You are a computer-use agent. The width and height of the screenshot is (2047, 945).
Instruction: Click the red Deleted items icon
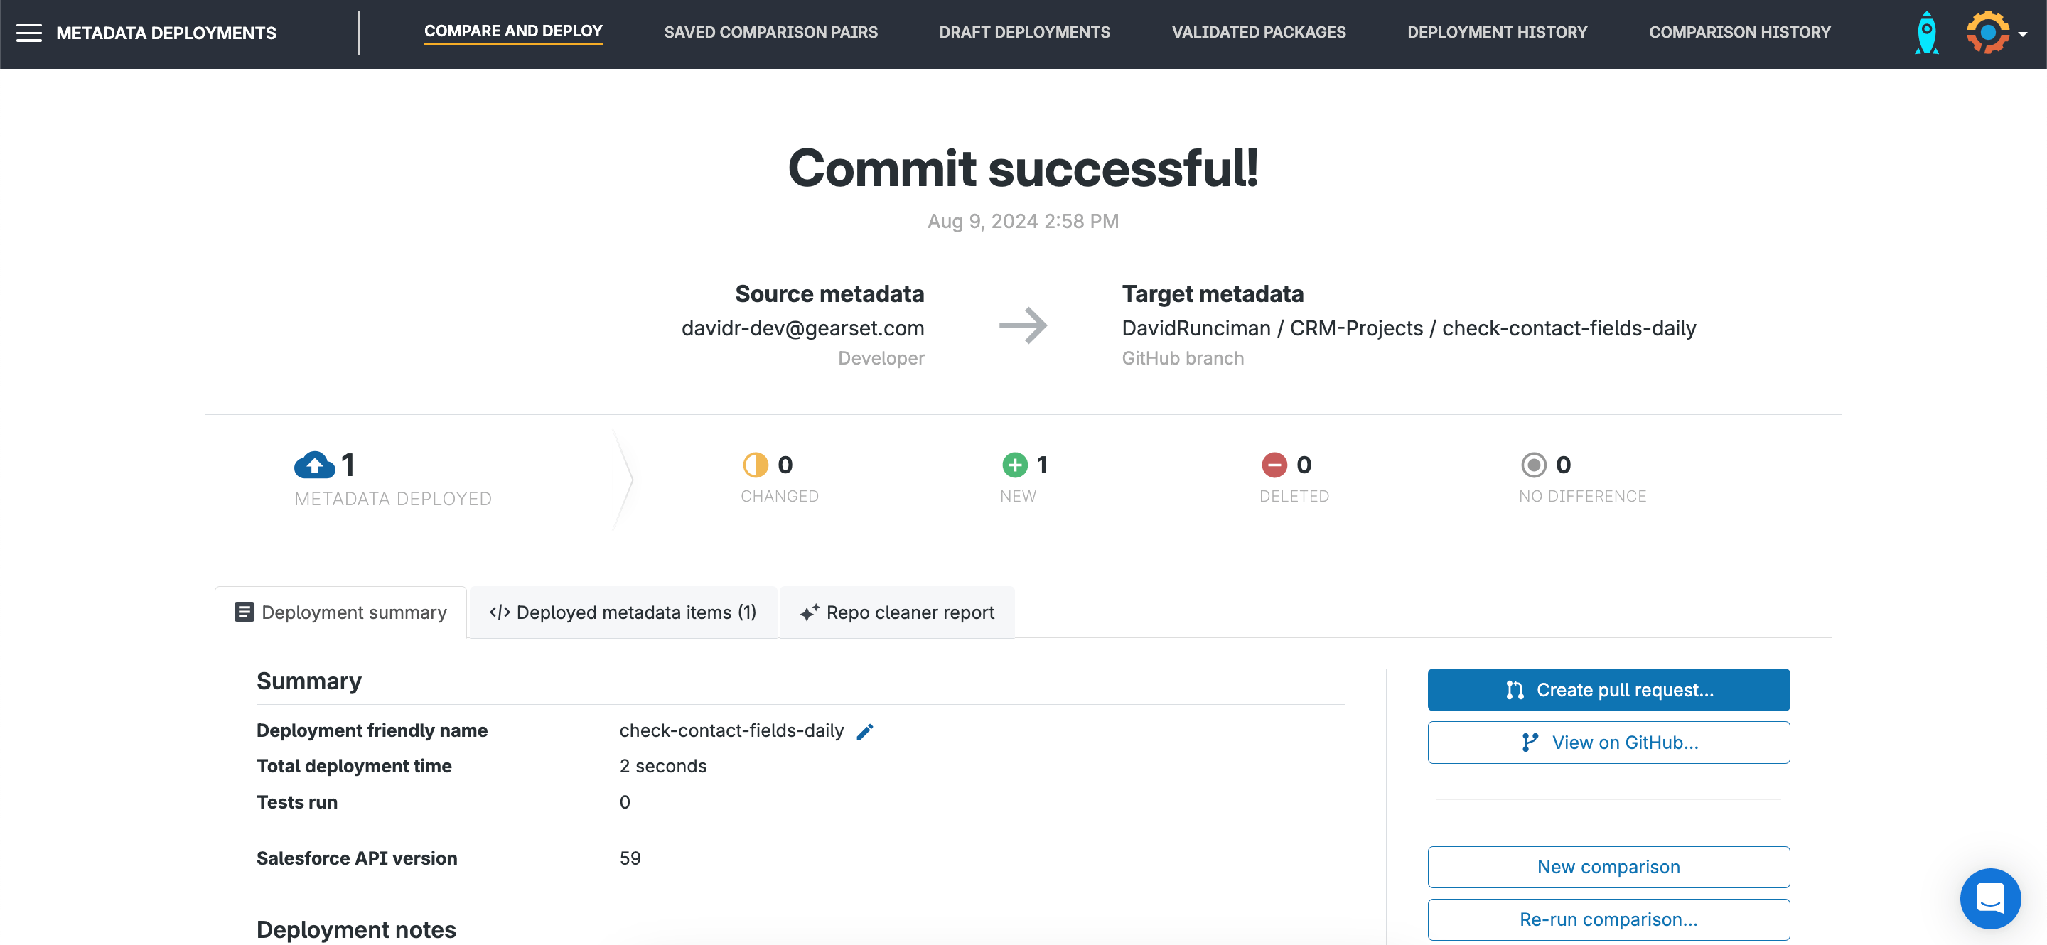coord(1274,465)
